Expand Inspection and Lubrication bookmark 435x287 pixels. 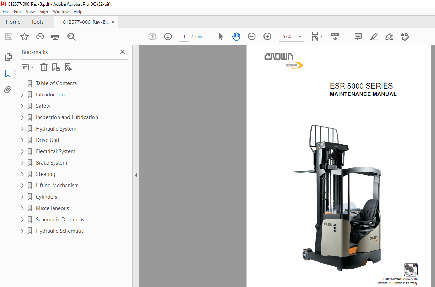click(x=22, y=117)
